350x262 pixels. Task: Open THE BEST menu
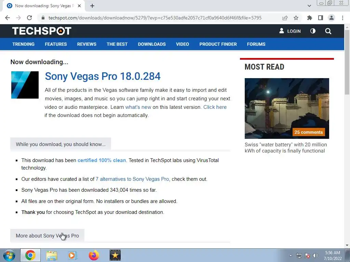(x=117, y=44)
